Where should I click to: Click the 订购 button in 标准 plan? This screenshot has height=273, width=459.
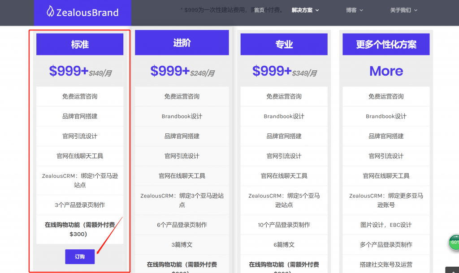point(80,256)
